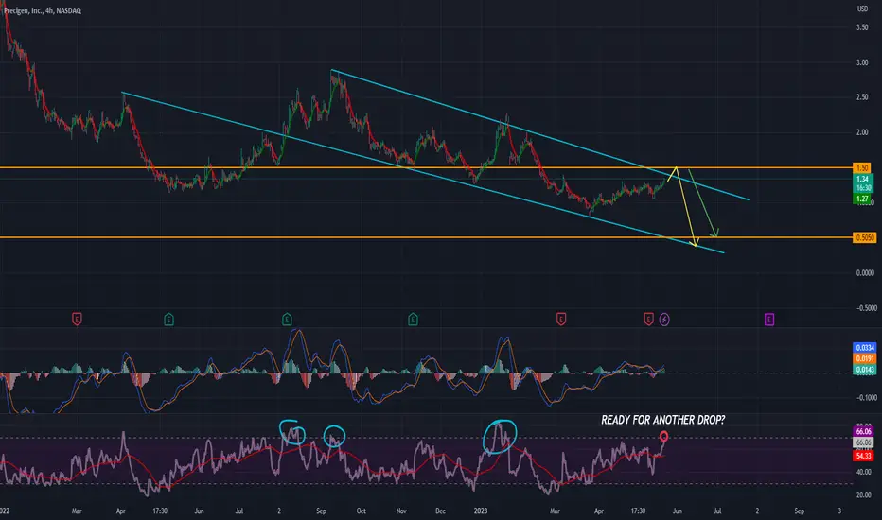Click the green 1.34 current price label
This screenshot has height=520, width=882.
click(862, 179)
